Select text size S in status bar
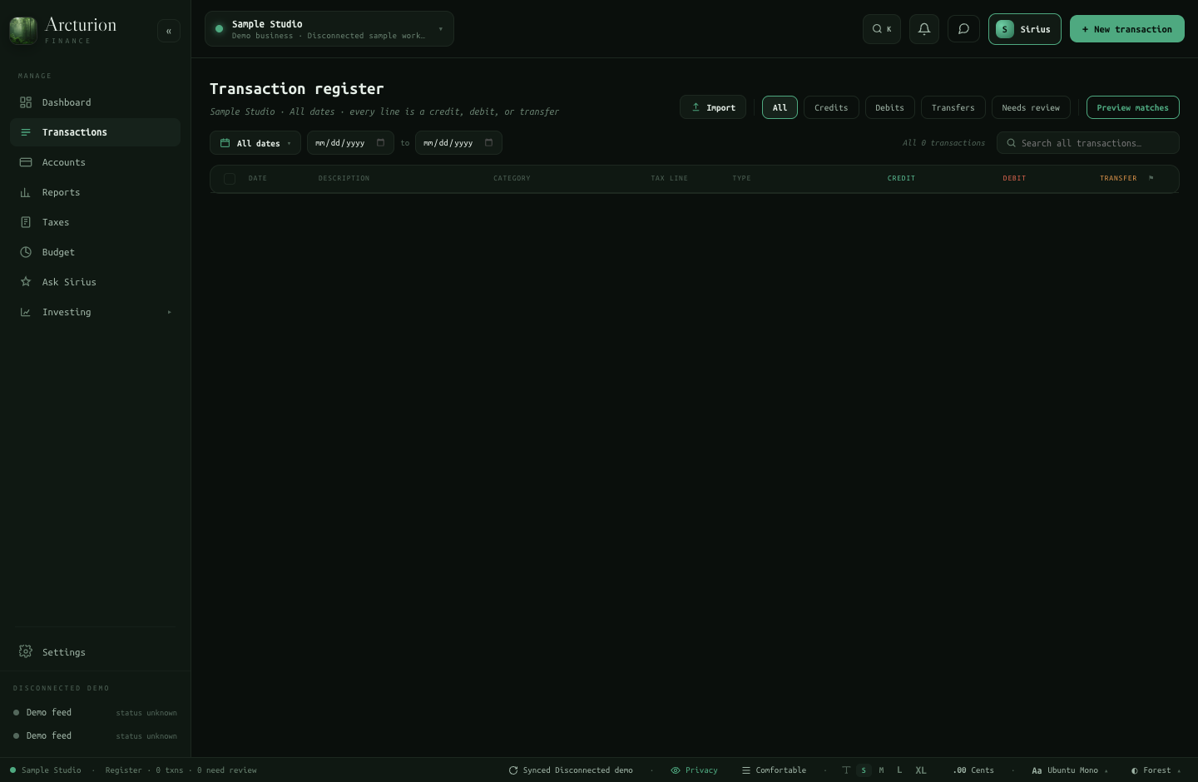Screen dimensions: 1198x782 click(x=864, y=770)
